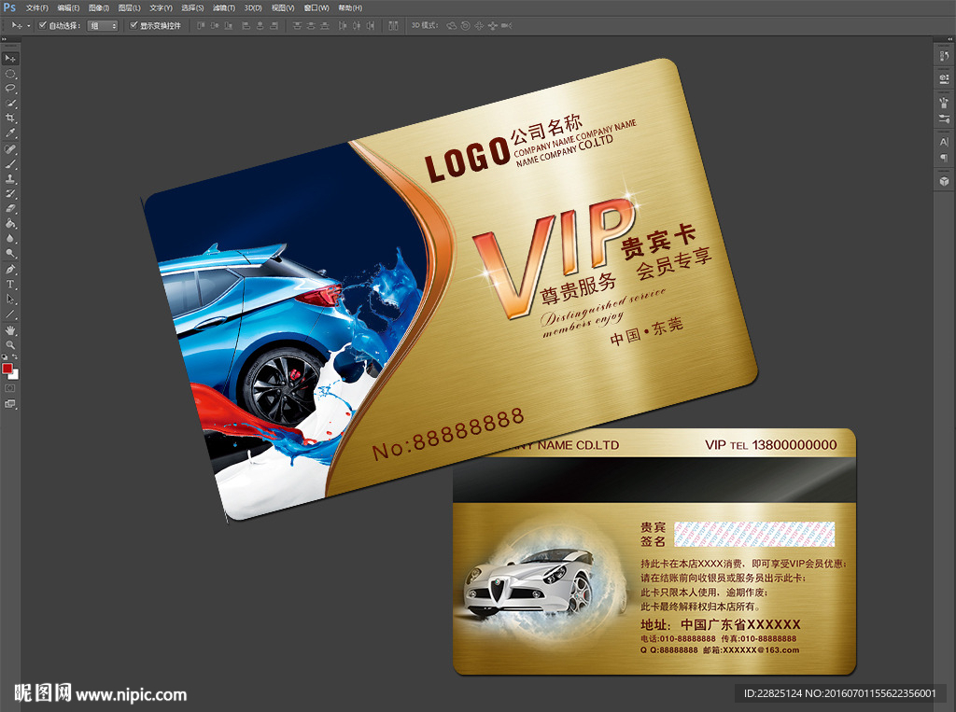
Task: Select the Horizontal Type tool
Action: [x=10, y=285]
